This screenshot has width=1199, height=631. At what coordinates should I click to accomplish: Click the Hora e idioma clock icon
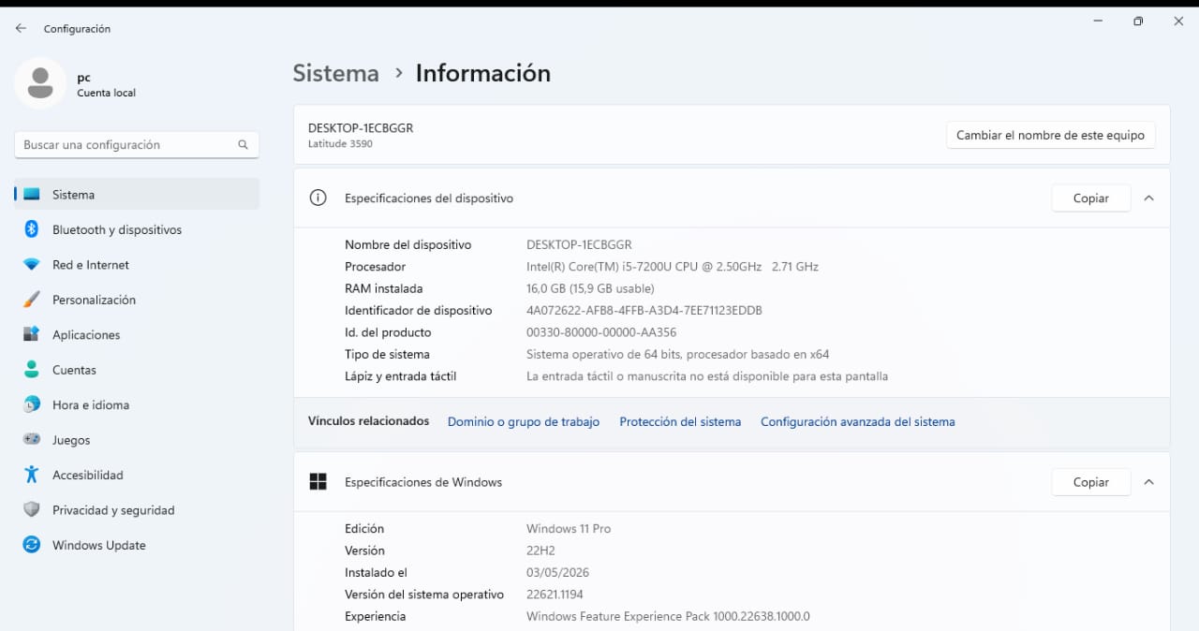click(32, 404)
